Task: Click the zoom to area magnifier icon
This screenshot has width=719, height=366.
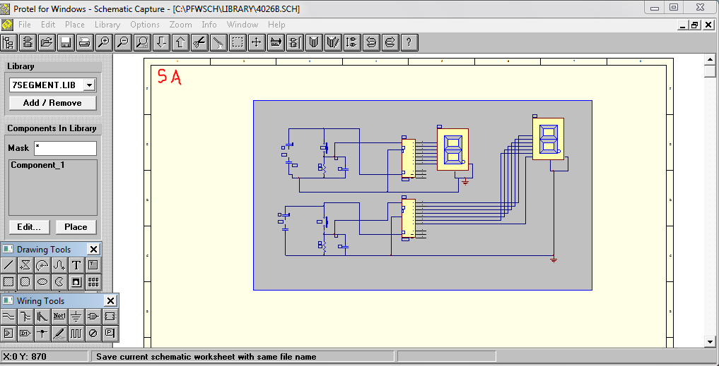Action: coord(142,42)
